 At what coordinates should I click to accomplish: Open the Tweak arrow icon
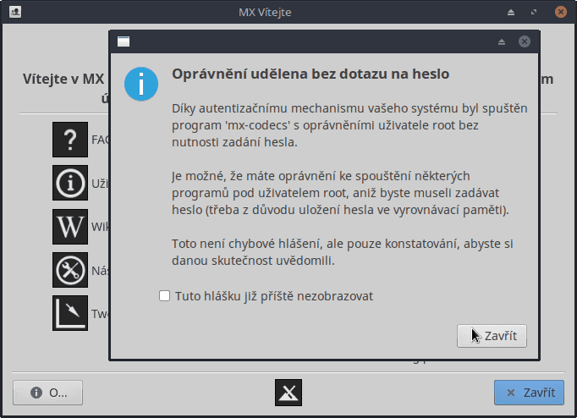pyautogui.click(x=70, y=313)
